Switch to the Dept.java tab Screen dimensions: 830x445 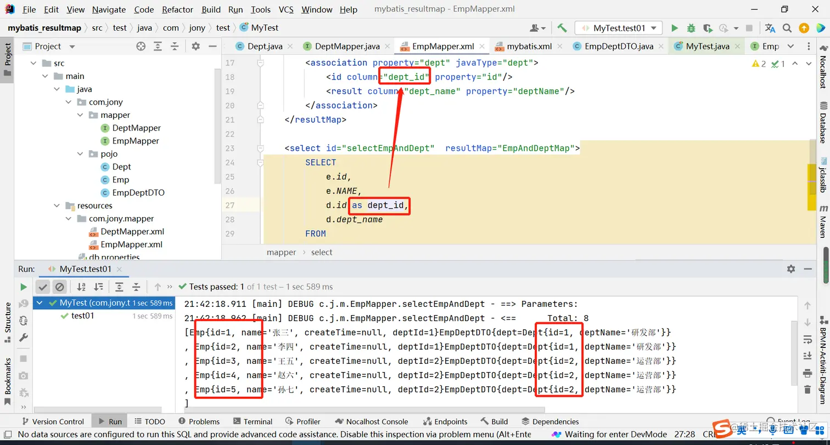265,47
